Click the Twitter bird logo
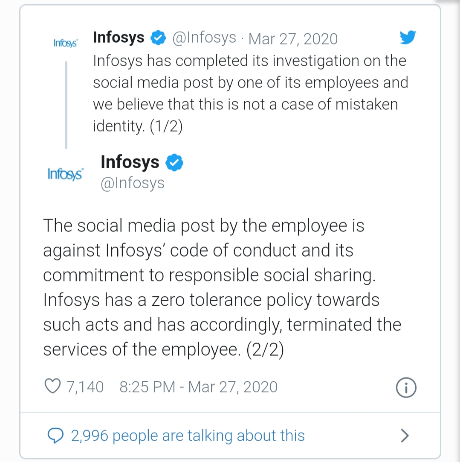The height and width of the screenshot is (462, 460). [408, 38]
